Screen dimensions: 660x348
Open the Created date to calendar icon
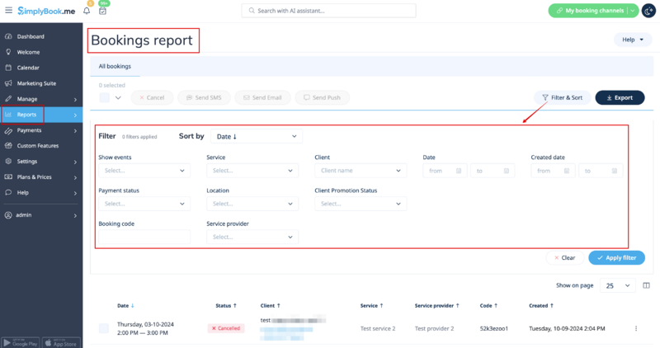point(615,171)
